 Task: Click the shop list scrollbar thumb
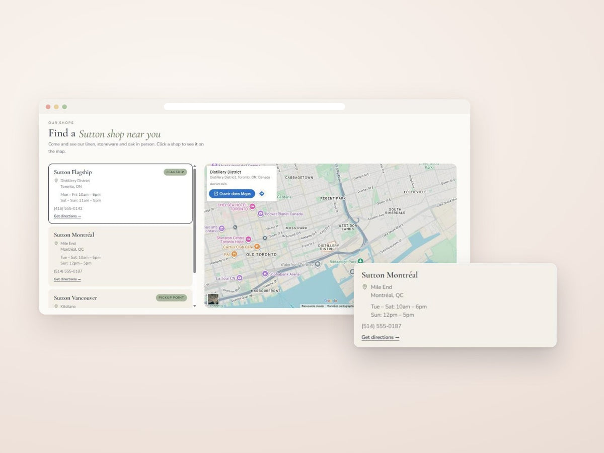[195, 221]
